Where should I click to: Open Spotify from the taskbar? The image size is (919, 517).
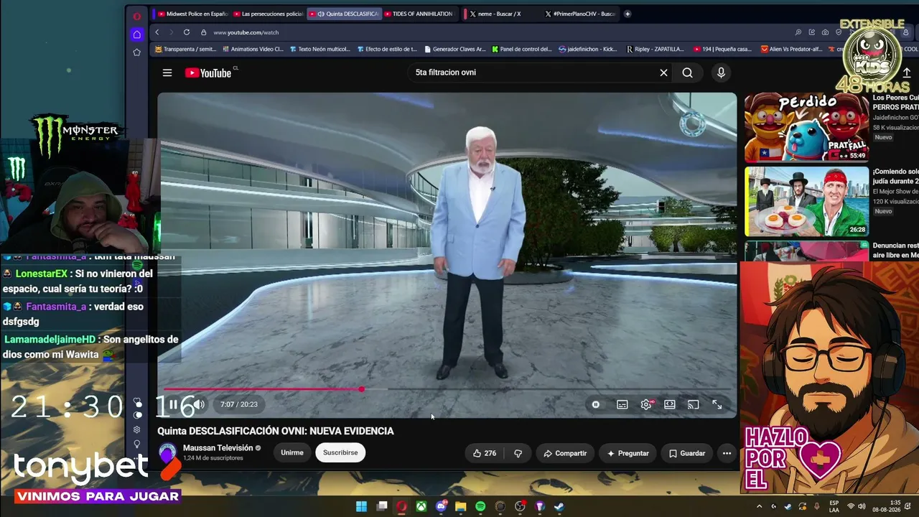(x=480, y=506)
